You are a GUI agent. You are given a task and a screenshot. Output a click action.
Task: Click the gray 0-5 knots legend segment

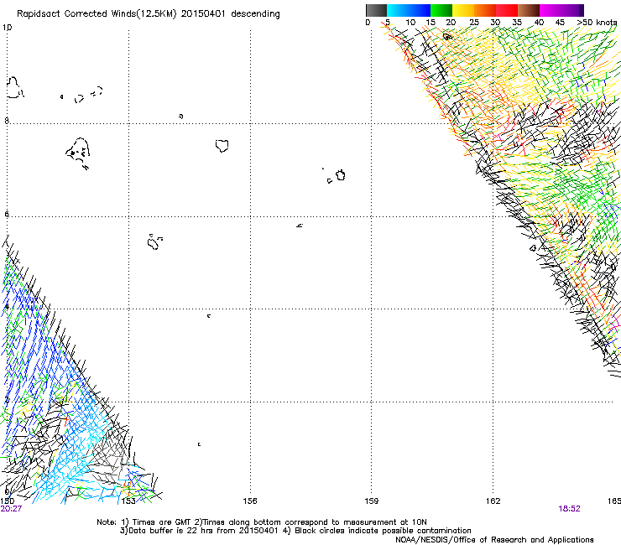pyautogui.click(x=376, y=10)
